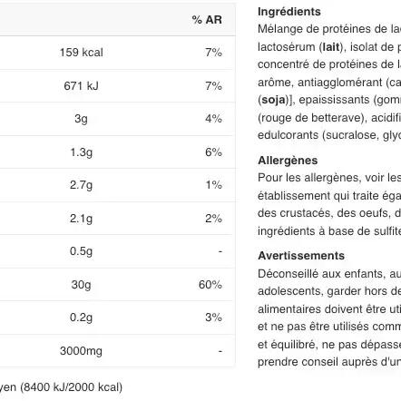Click the bold 'lait' allergen word
The height and width of the screenshot is (401, 401).
coord(331,47)
